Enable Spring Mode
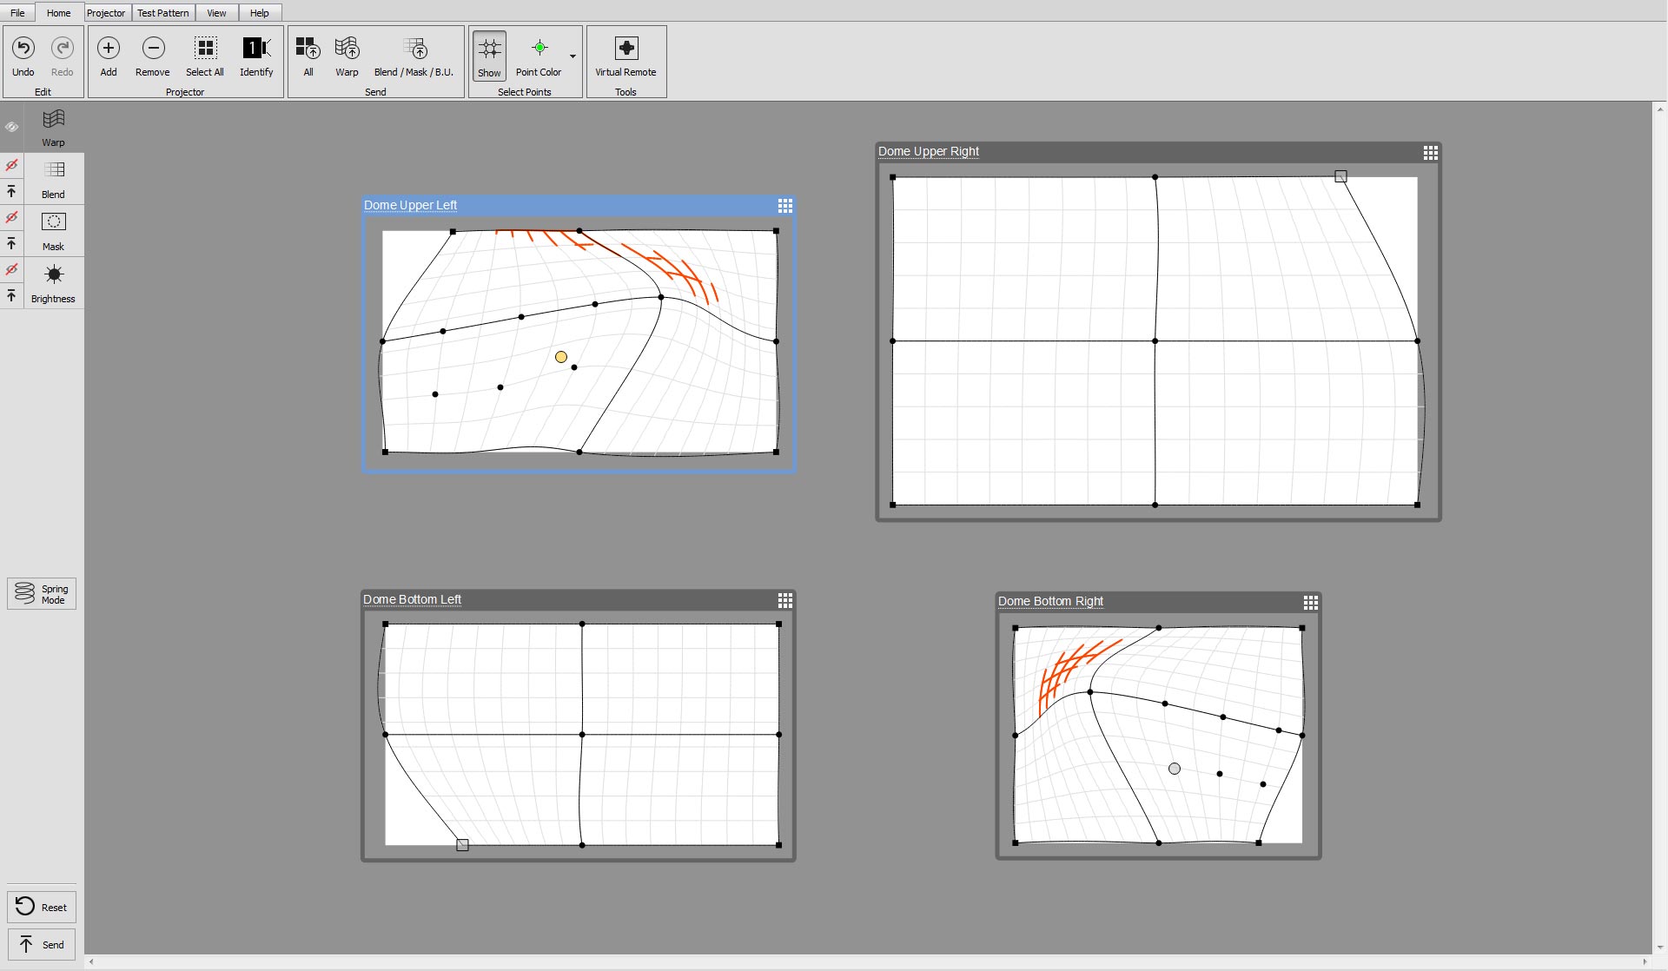 coord(41,593)
